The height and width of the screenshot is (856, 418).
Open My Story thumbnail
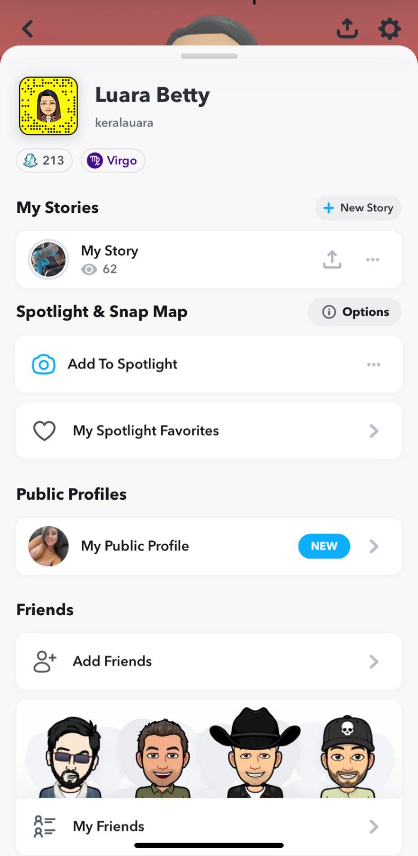pyautogui.click(x=49, y=259)
